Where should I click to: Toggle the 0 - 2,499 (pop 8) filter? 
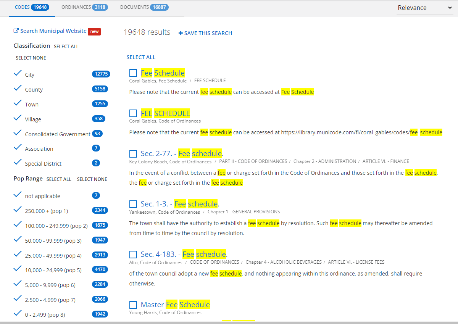[18, 313]
